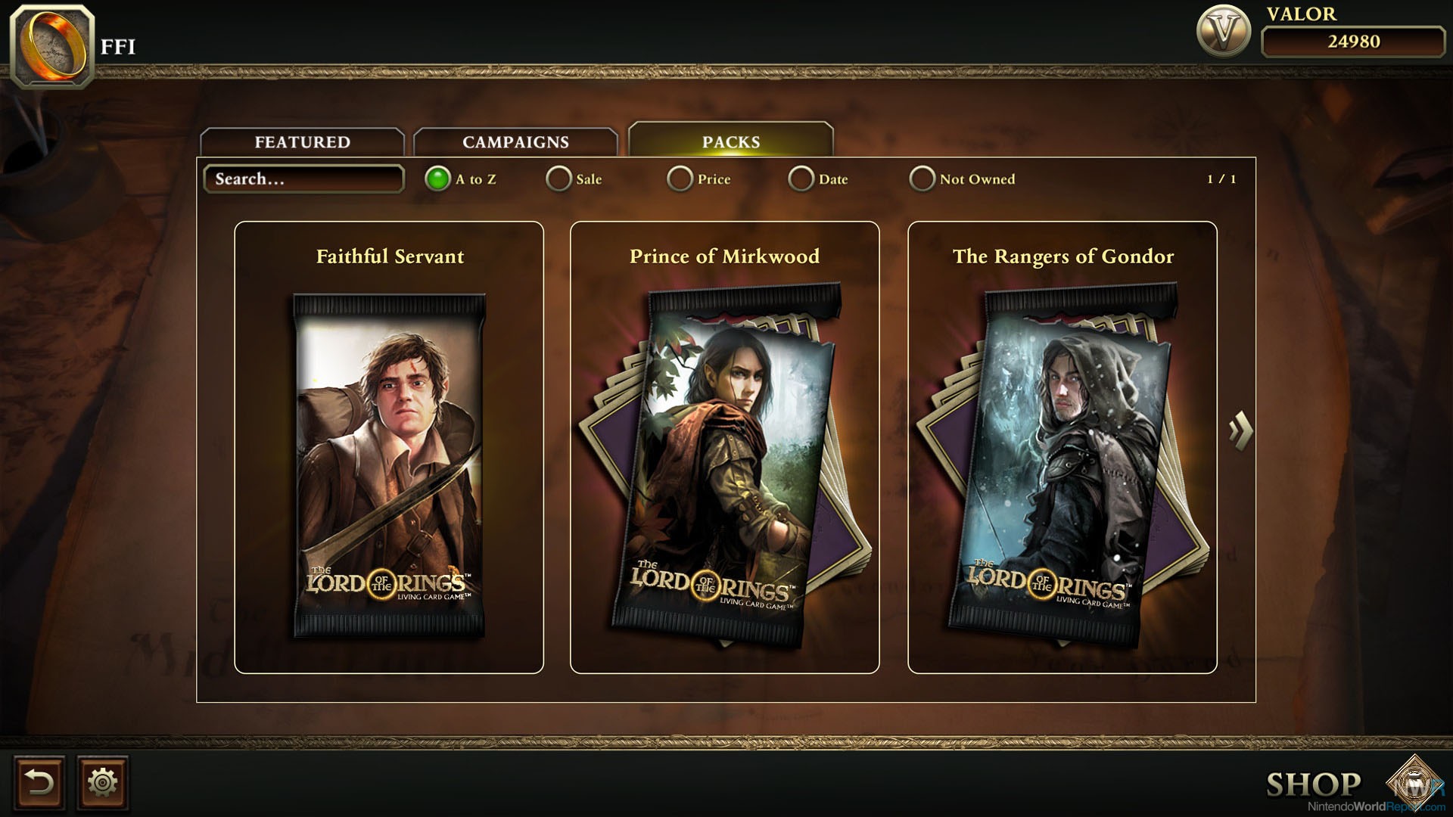
Task: Click the back arrow button
Action: pyautogui.click(x=39, y=781)
